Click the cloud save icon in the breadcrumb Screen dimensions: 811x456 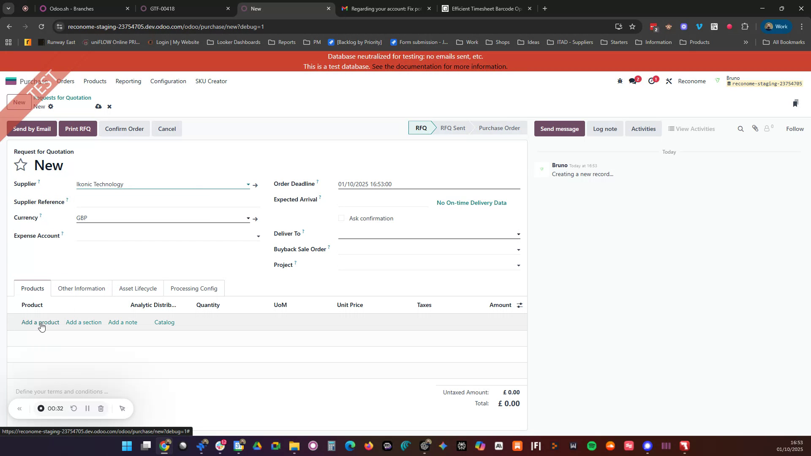[x=98, y=106]
